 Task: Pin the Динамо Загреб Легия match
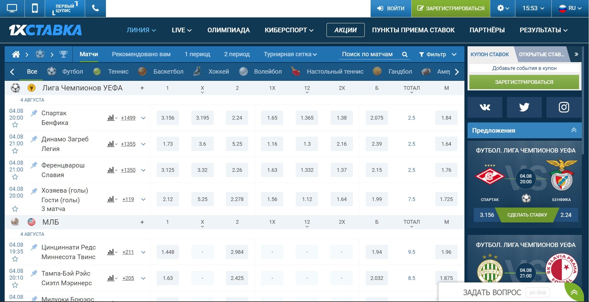point(34,139)
